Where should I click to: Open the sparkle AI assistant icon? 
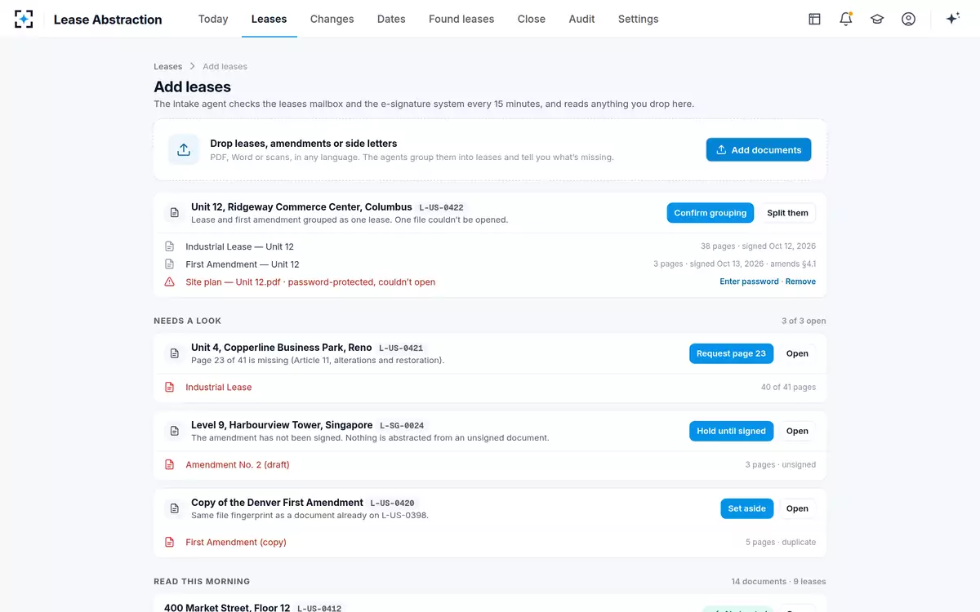(x=952, y=19)
